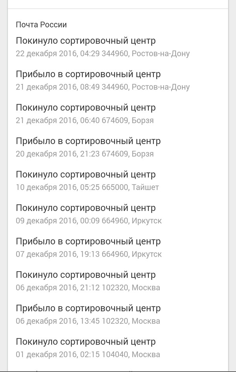Select 'Покинуло' title for Москва 104040 entry
This screenshot has width=236, height=372.
click(x=86, y=342)
